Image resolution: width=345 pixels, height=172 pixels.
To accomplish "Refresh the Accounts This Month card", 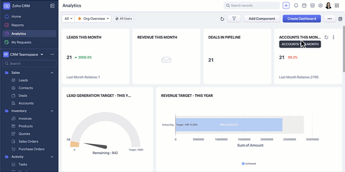I will pyautogui.click(x=326, y=37).
